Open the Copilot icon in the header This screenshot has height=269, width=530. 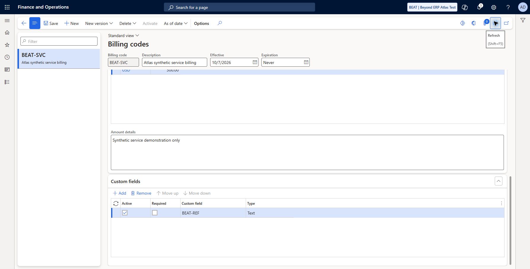(x=465, y=7)
